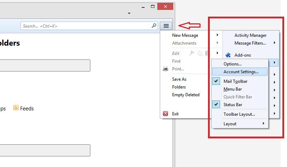Toggle the Status Bar checkmark
Image resolution: width=287 pixels, height=167 pixels.
[216, 104]
